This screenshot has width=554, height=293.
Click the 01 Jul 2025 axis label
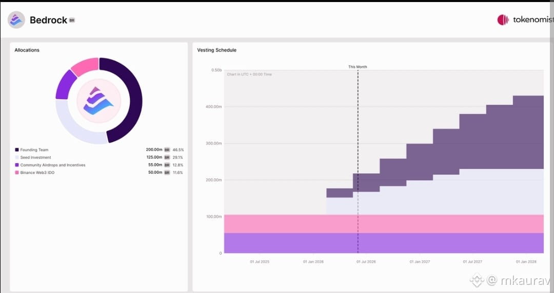(x=260, y=262)
